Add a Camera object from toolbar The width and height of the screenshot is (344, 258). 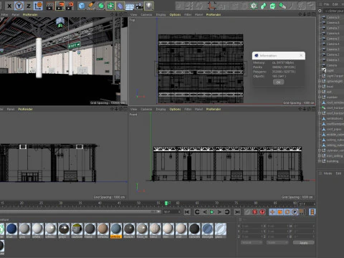139,6
